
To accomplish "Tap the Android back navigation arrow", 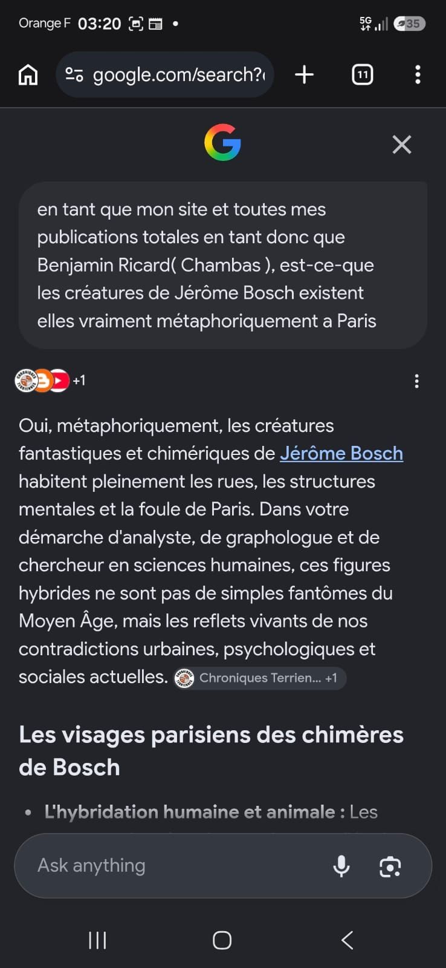I will point(347,940).
